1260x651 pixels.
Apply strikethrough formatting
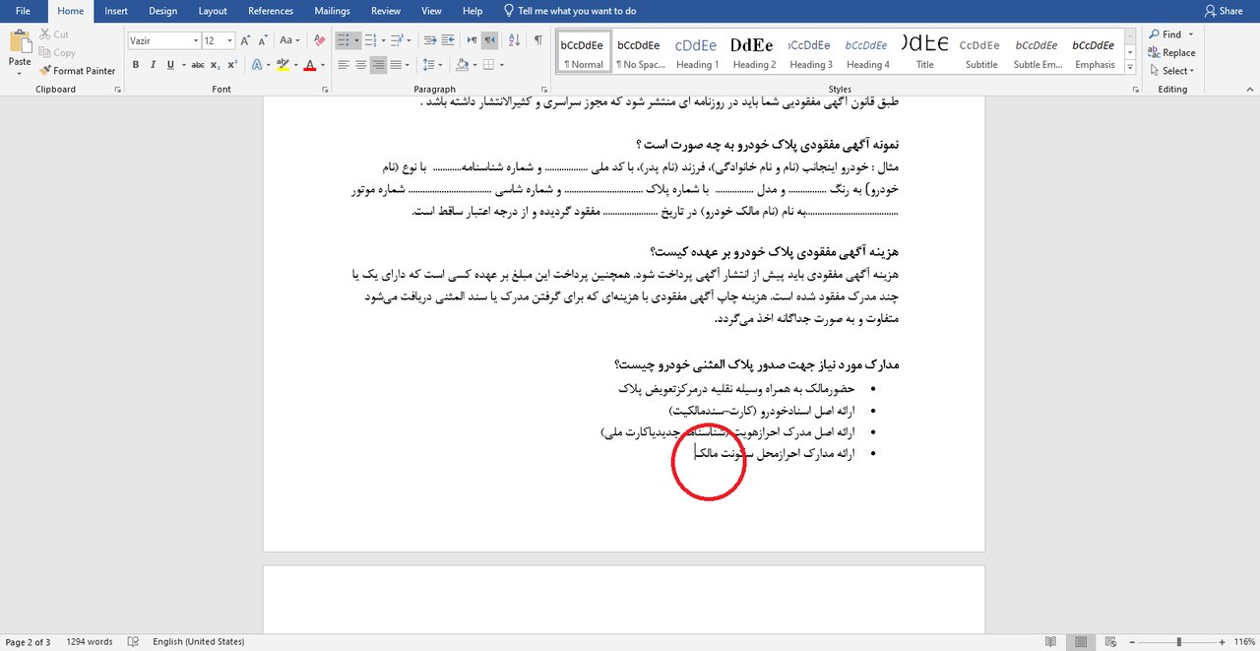coord(198,65)
